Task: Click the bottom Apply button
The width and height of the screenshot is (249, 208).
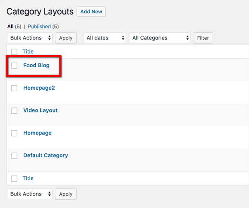Action: coord(66,194)
